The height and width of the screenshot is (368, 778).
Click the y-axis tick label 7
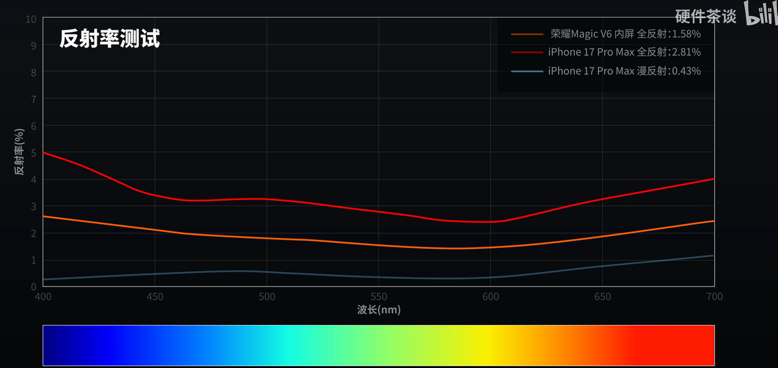tap(33, 99)
